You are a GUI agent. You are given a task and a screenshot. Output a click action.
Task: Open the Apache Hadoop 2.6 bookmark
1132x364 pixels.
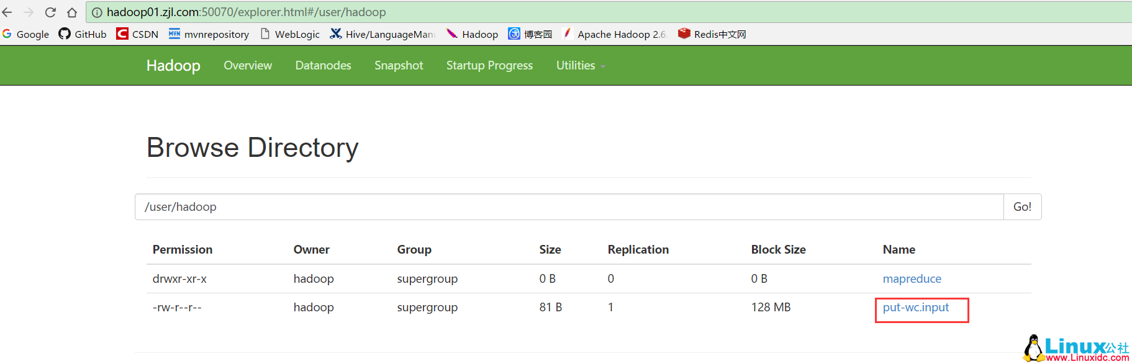[x=614, y=34]
